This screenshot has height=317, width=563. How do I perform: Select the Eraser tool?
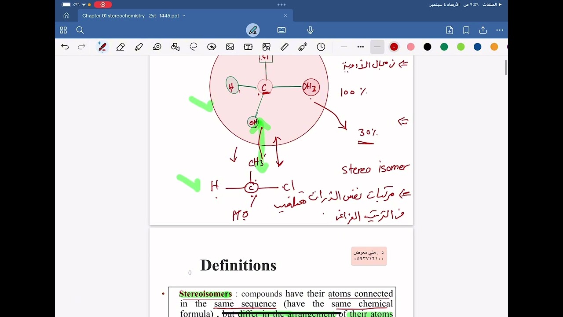coord(121,47)
